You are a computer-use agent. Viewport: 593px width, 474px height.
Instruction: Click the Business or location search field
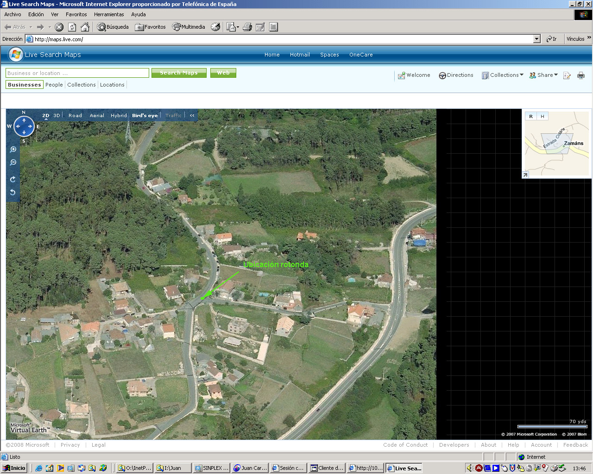tap(77, 73)
